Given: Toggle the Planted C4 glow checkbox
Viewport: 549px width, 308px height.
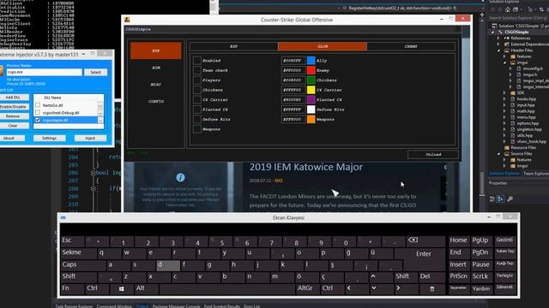Looking at the screenshot, I should click(x=197, y=110).
